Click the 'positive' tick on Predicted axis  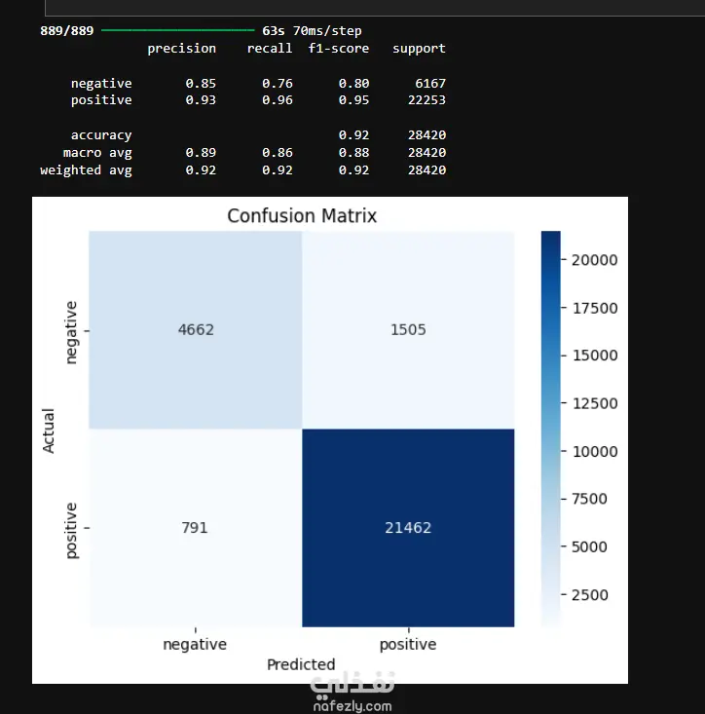click(x=408, y=644)
